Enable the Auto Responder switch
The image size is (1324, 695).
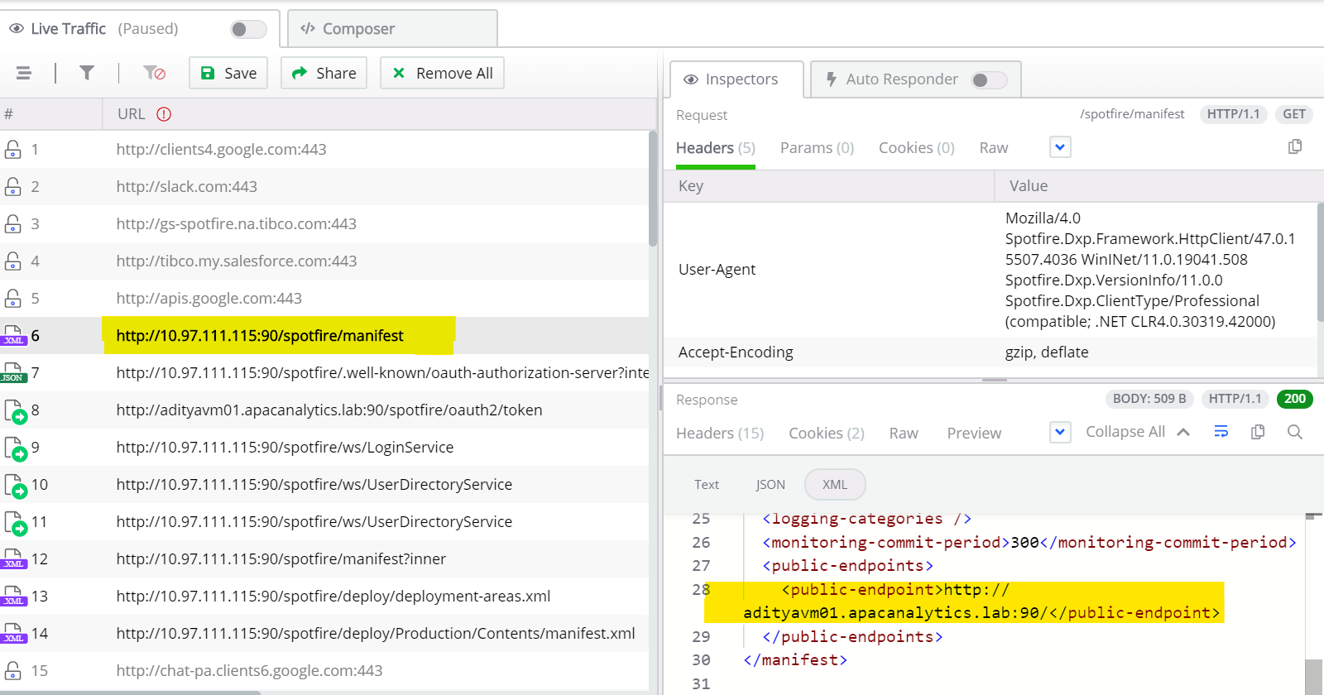click(x=989, y=79)
